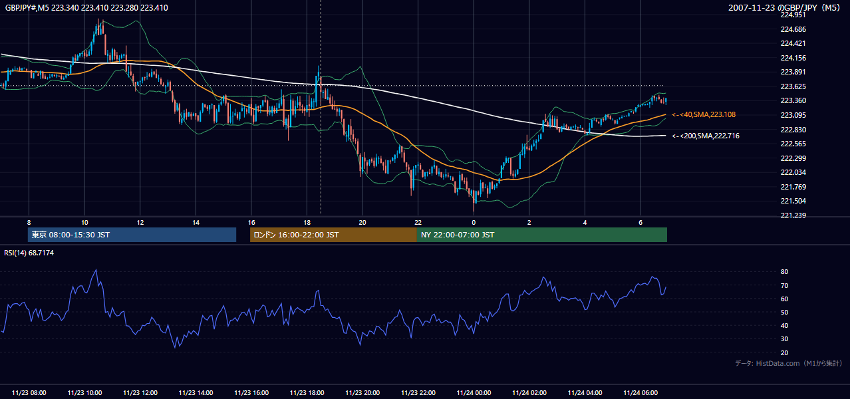Click the RSI 80 level label
850x399 pixels.
(x=785, y=272)
